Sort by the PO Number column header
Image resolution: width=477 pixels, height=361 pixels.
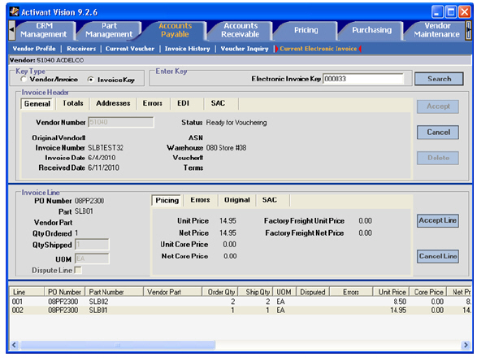pos(64,292)
